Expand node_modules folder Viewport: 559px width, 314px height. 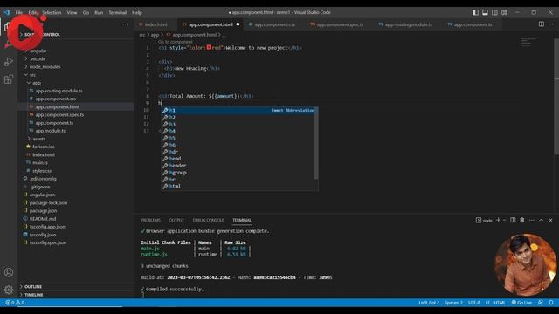click(x=45, y=66)
